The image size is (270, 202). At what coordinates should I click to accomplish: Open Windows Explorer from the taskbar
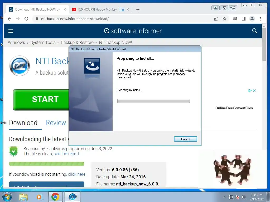point(23,197)
